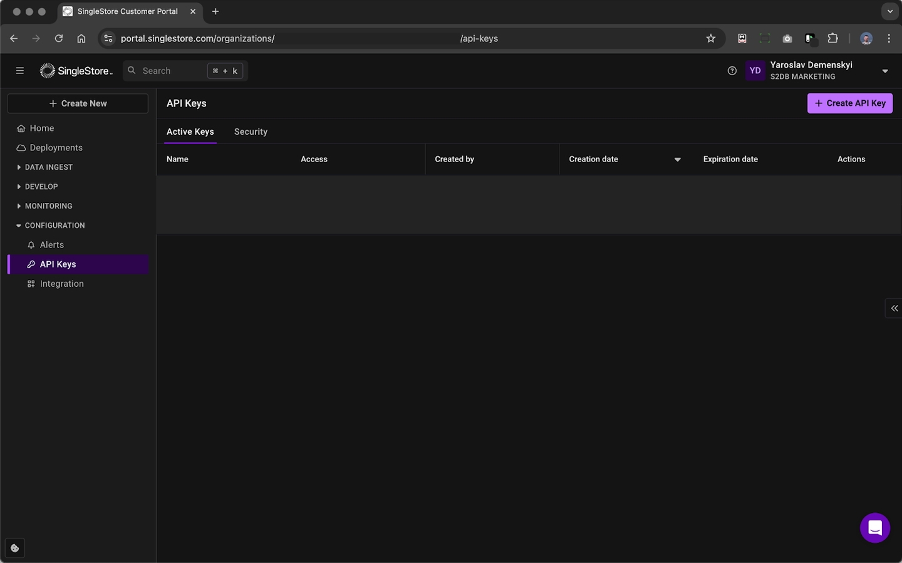Collapse the CONFIGURATION section
902x563 pixels.
18,225
